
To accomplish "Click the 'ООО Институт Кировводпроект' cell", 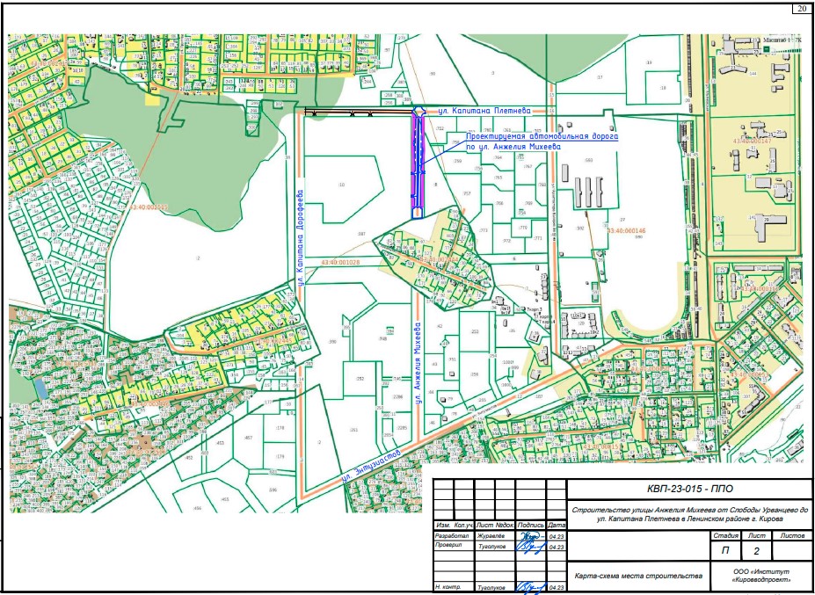I will coord(761,576).
